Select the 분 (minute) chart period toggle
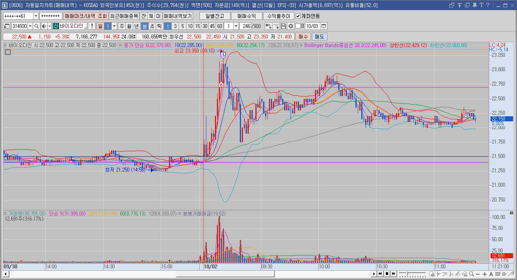The height and width of the screenshot is (280, 517). pyautogui.click(x=144, y=26)
